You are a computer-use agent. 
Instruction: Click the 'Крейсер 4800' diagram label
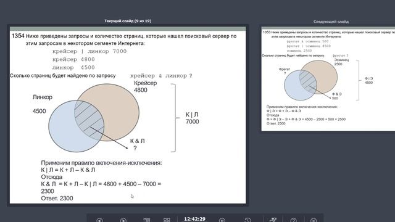tap(146, 86)
